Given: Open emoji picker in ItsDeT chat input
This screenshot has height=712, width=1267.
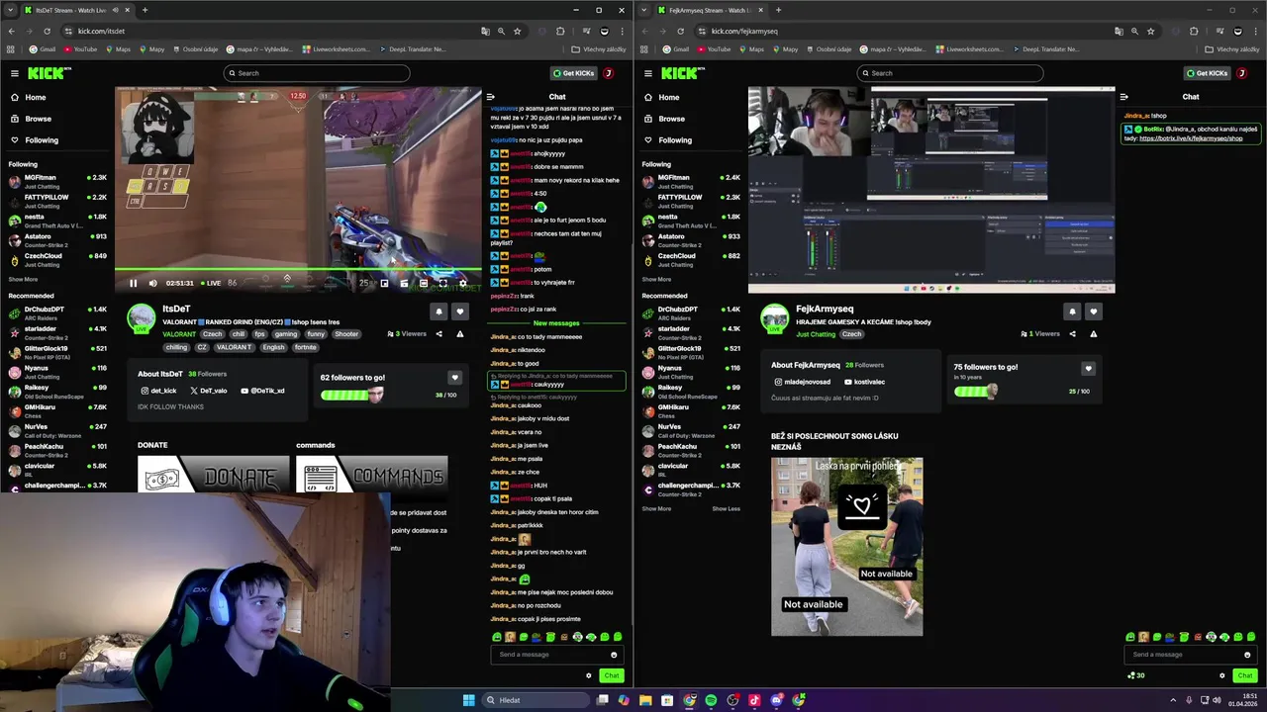Looking at the screenshot, I should pyautogui.click(x=614, y=655).
